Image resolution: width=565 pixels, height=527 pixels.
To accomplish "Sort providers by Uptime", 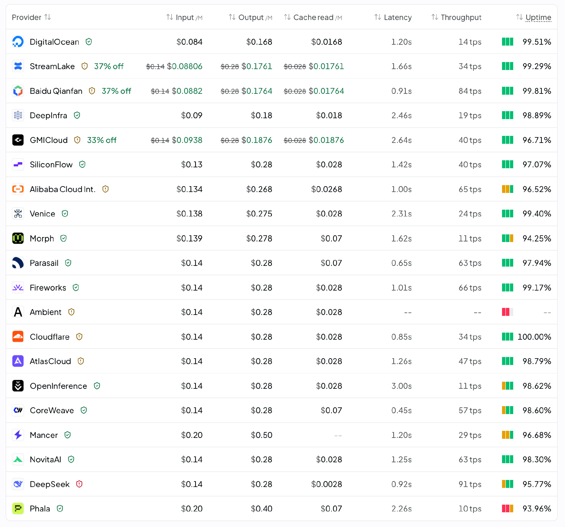I will click(x=534, y=17).
